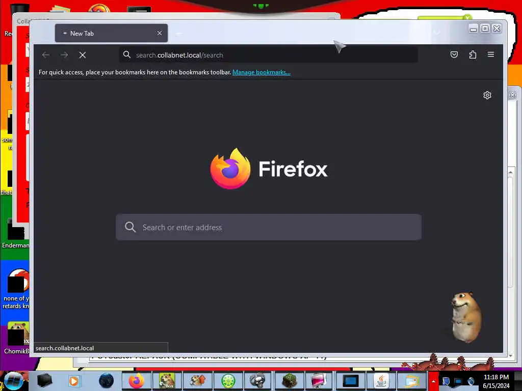522x391 pixels.
Task: Maximize the Firefox window
Action: click(485, 29)
